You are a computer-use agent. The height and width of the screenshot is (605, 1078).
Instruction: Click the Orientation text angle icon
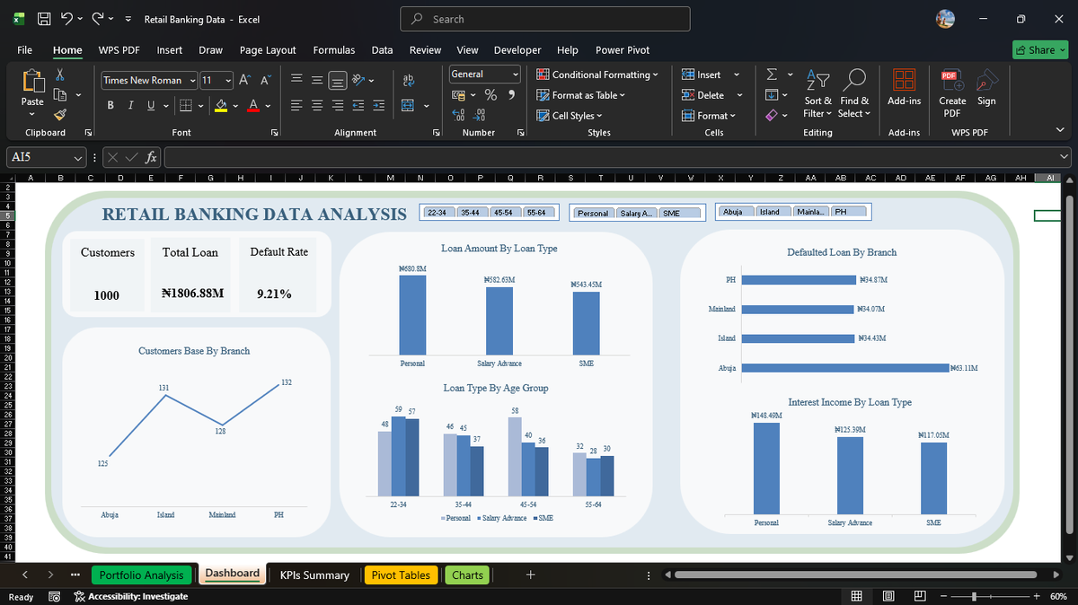(358, 80)
